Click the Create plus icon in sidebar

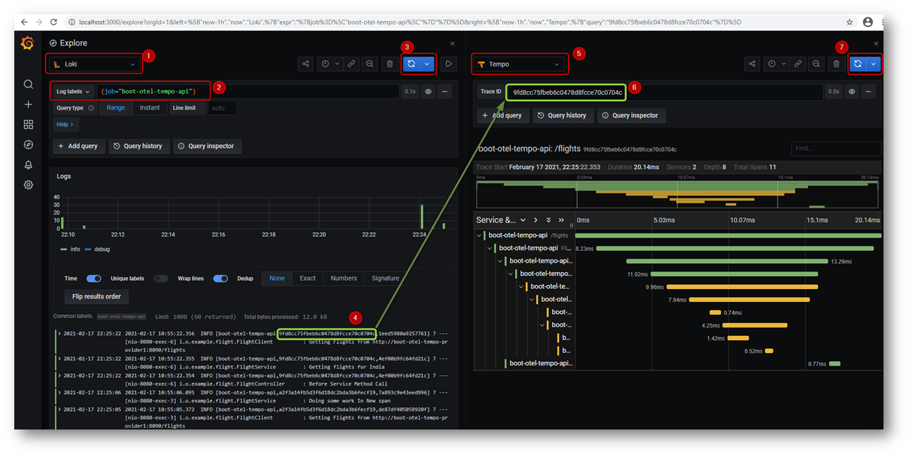click(28, 104)
